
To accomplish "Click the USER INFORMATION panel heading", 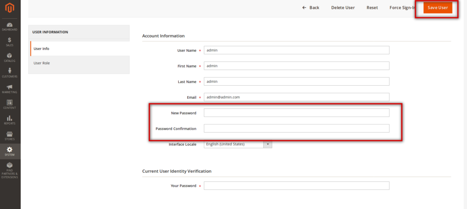I will click(50, 32).
